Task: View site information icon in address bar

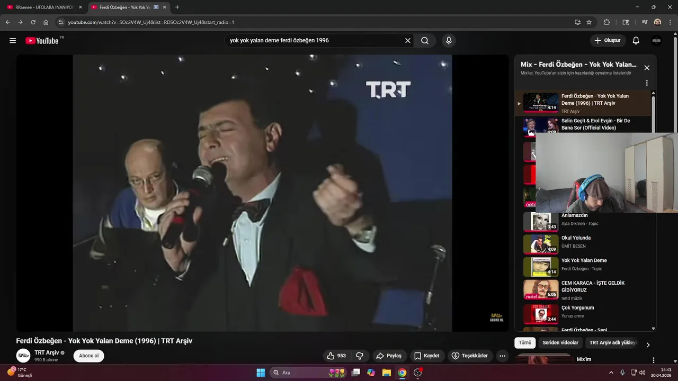Action: click(61, 22)
